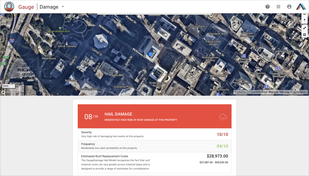Click the Walker @ Main label
The height and width of the screenshot is (176, 309).
click(x=218, y=76)
